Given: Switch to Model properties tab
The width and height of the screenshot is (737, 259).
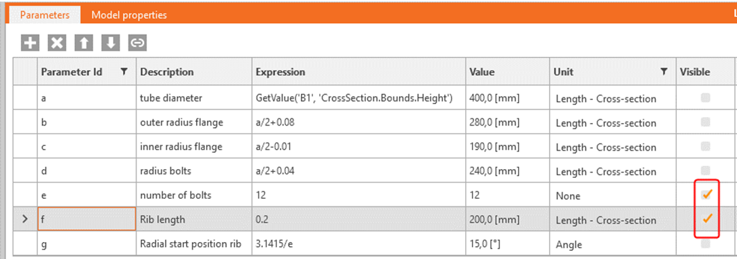Looking at the screenshot, I should (129, 15).
